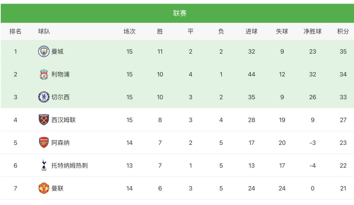This screenshot has height=205, width=354.
Task: Click the 积分 column header
Action: 343,31
